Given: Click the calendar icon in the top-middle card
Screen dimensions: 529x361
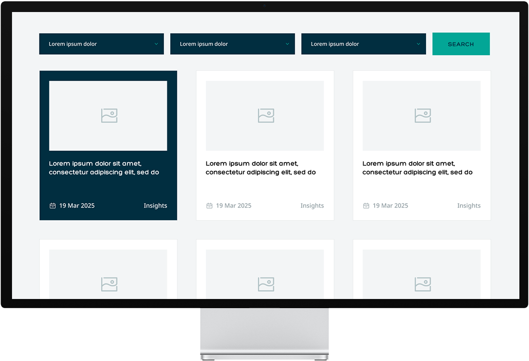Looking at the screenshot, I should click(210, 206).
